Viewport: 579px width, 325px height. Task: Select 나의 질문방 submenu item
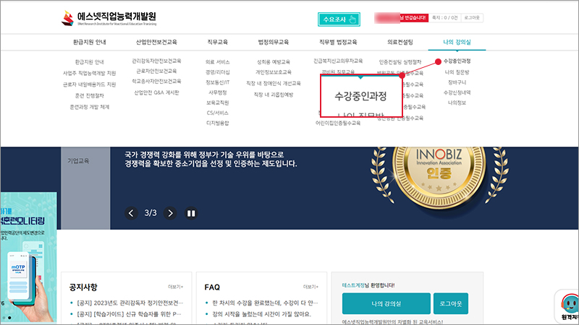(x=457, y=72)
